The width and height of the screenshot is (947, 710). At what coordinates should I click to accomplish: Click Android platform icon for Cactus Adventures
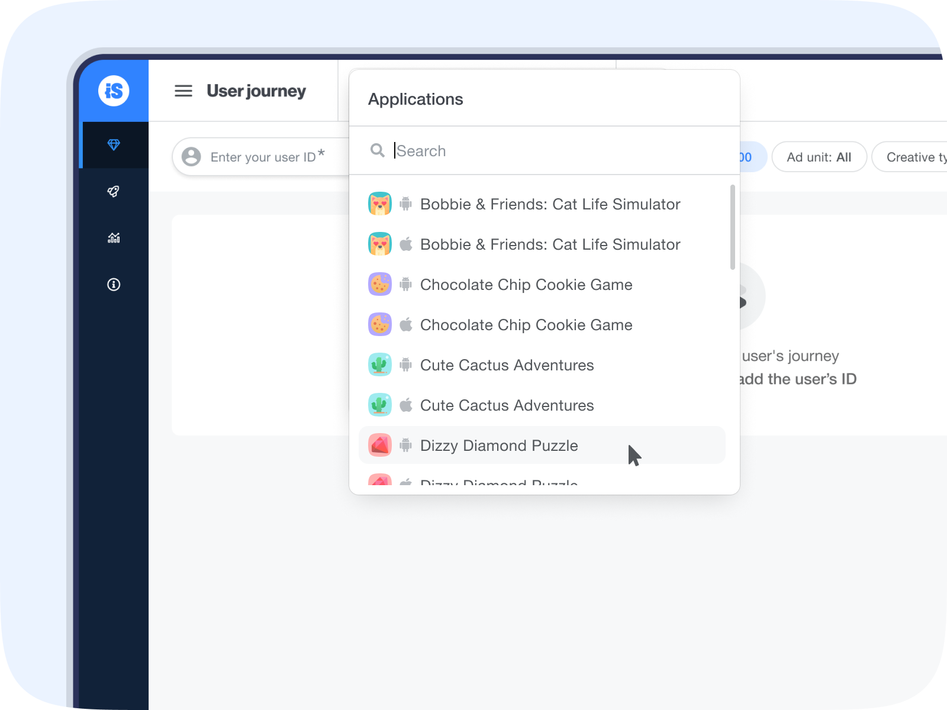click(405, 364)
